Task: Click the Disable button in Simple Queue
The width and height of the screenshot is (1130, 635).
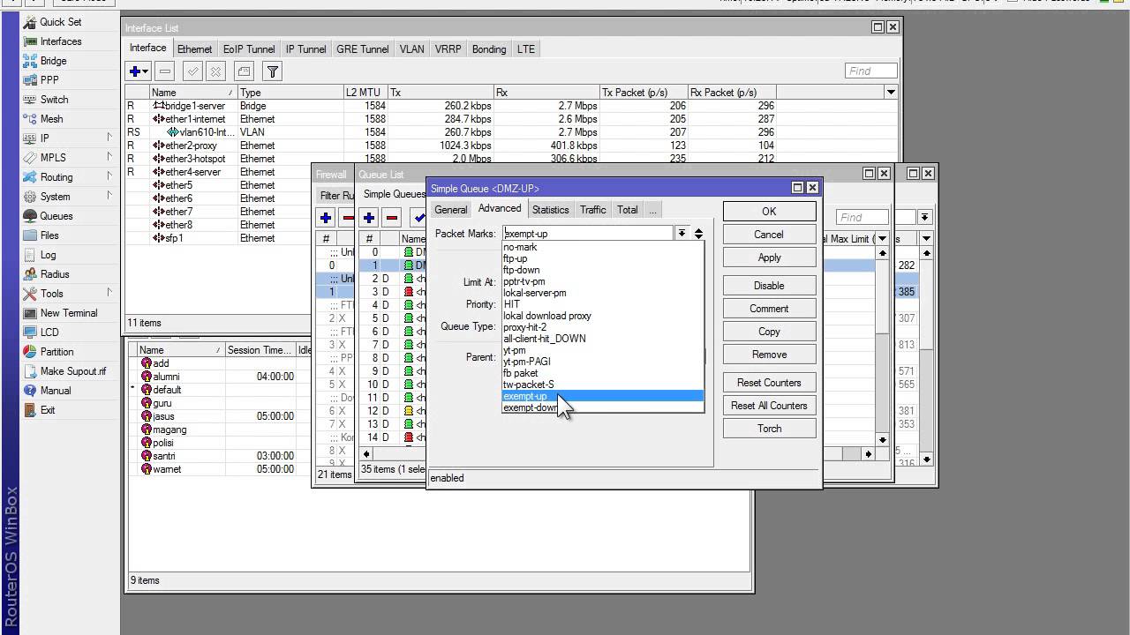Action: 769,286
